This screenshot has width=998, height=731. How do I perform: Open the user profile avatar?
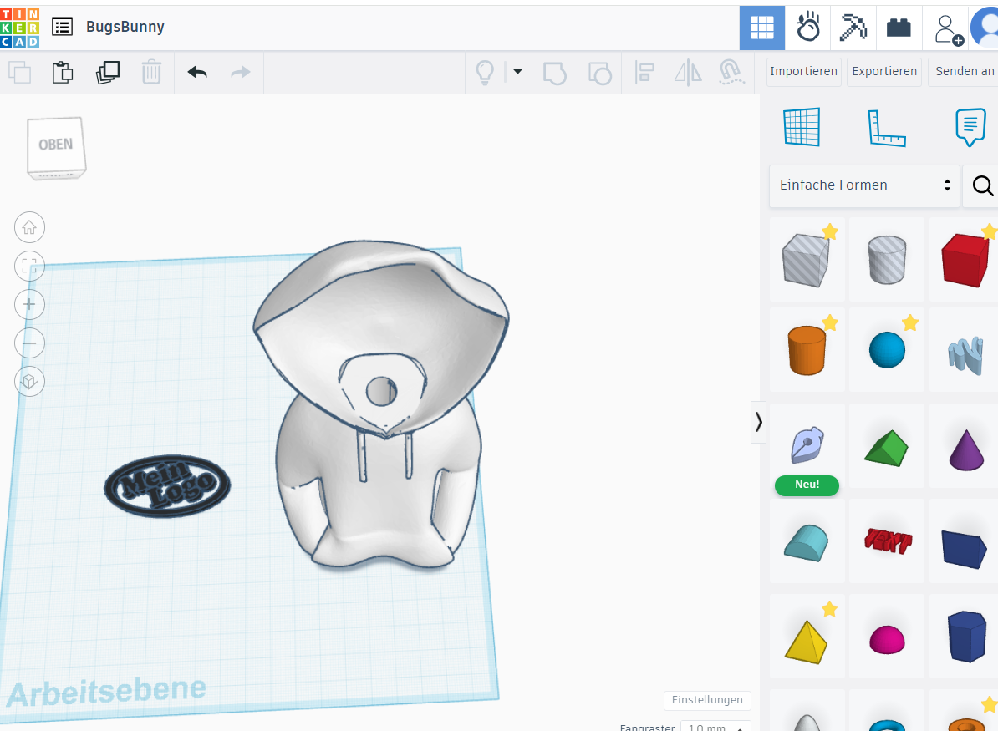coord(985,28)
